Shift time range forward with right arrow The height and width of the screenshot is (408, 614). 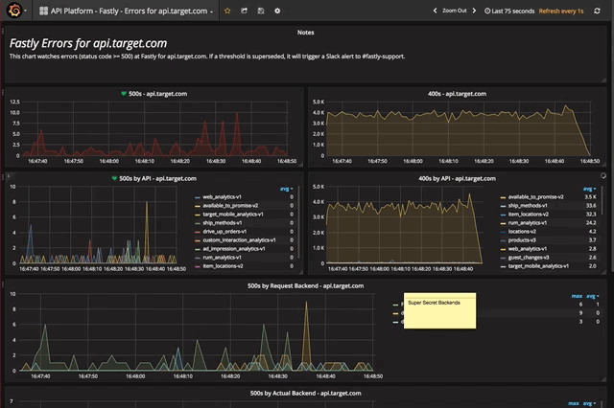click(474, 11)
